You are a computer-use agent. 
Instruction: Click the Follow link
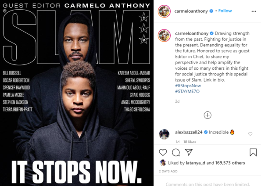pyautogui.click(x=225, y=11)
